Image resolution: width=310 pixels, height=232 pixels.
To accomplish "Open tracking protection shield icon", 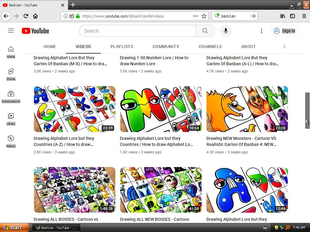I will [x=71, y=16].
